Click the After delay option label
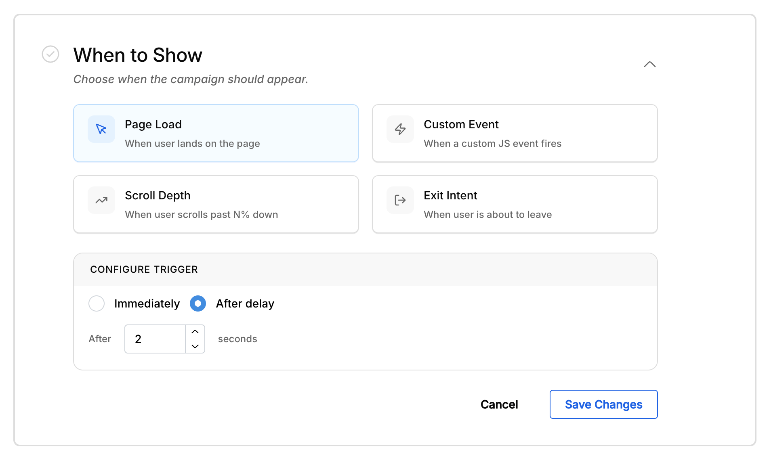The image size is (769, 456). tap(245, 303)
